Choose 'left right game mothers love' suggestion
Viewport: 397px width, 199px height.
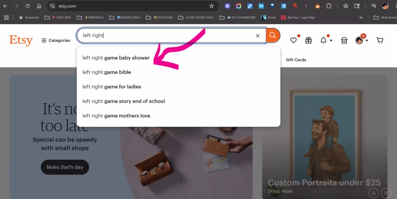tap(178, 115)
